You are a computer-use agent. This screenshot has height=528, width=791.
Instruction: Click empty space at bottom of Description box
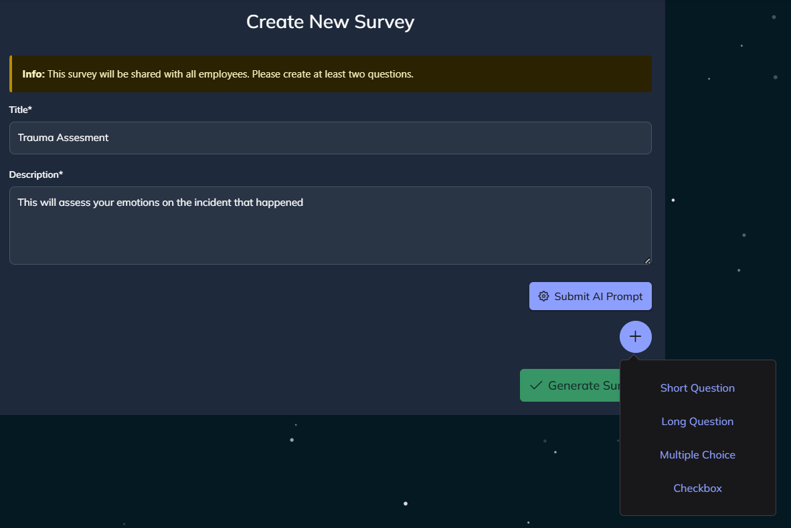[x=330, y=244]
